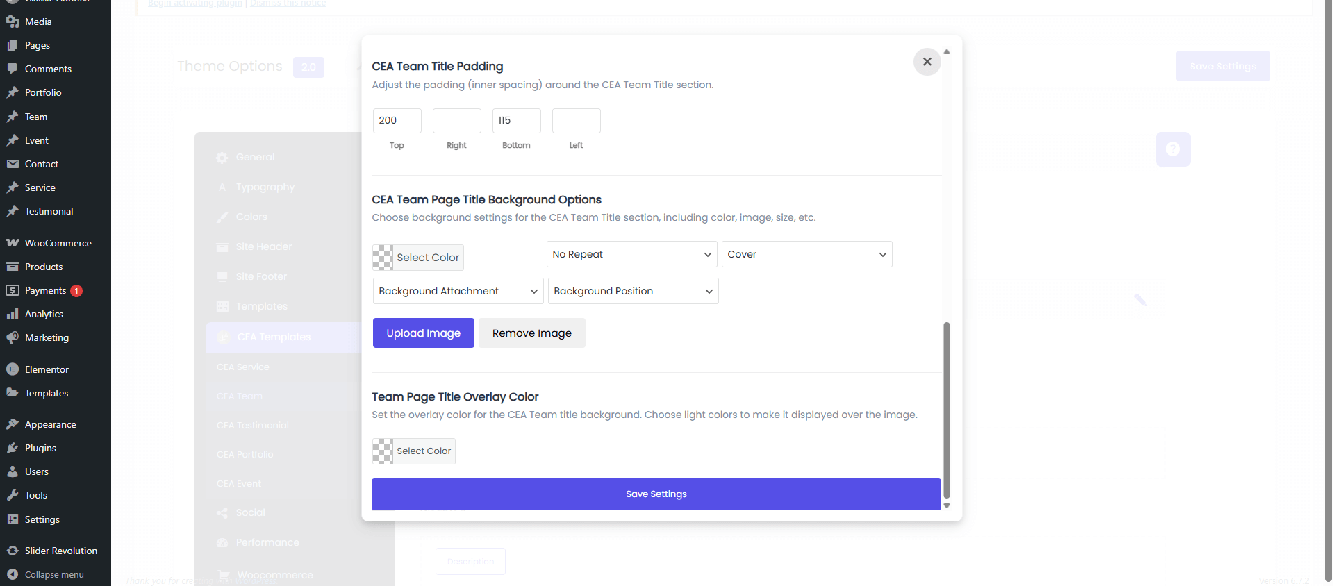Click the Upload Image button

coord(423,333)
